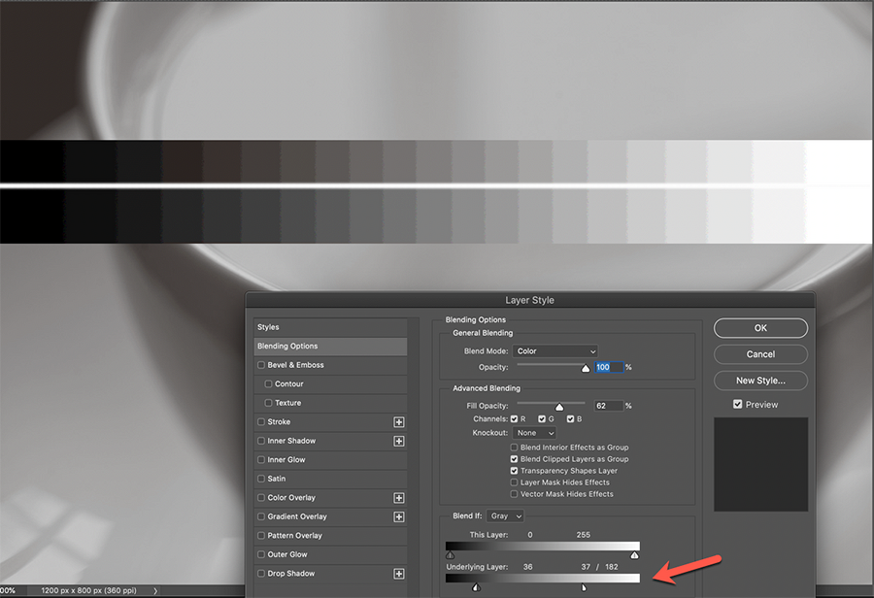
Task: Enable the Satin checkbox
Action: (x=261, y=479)
